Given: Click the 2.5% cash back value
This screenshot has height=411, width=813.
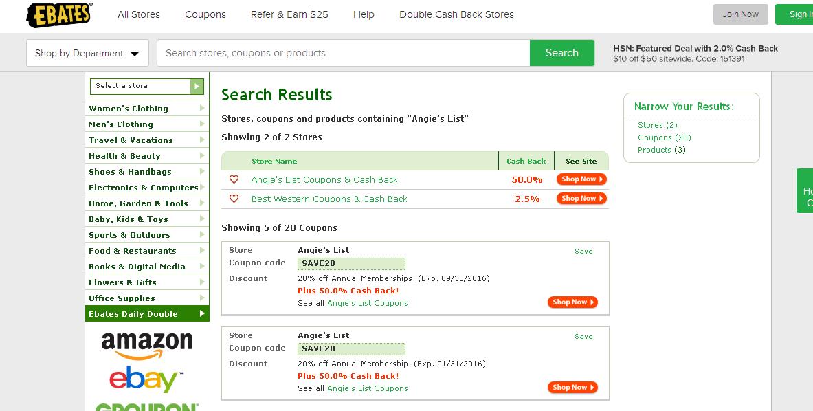Looking at the screenshot, I should pos(527,199).
